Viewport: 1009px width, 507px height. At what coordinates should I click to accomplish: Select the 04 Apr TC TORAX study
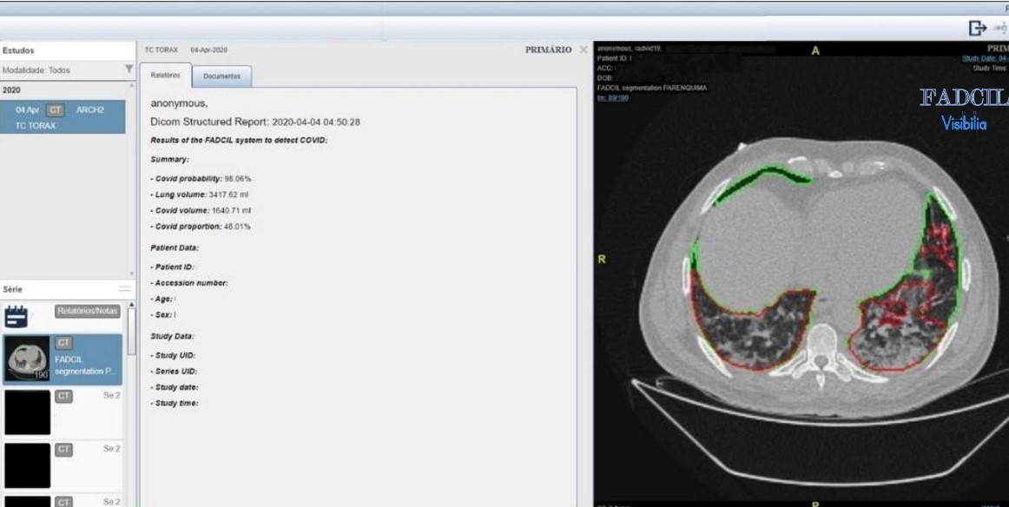click(63, 117)
